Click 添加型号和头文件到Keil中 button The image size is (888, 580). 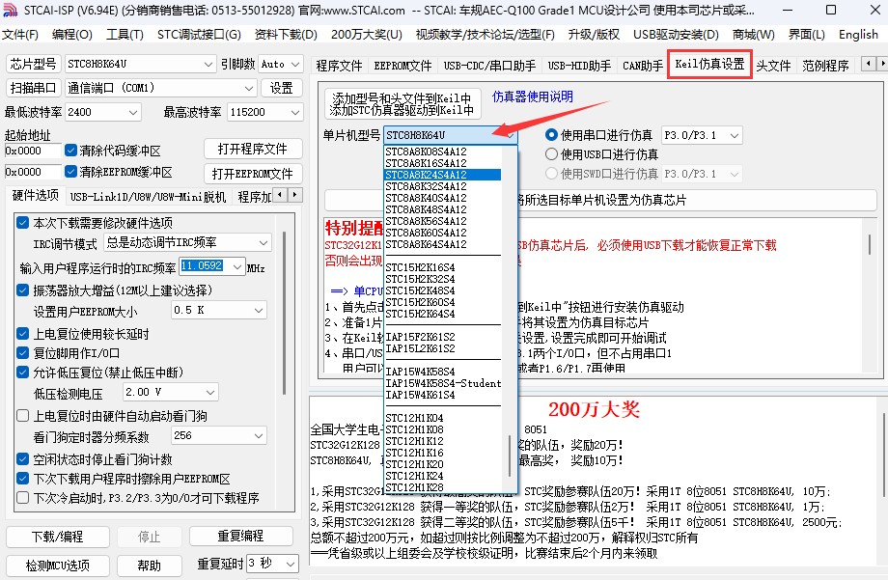[x=402, y=104]
